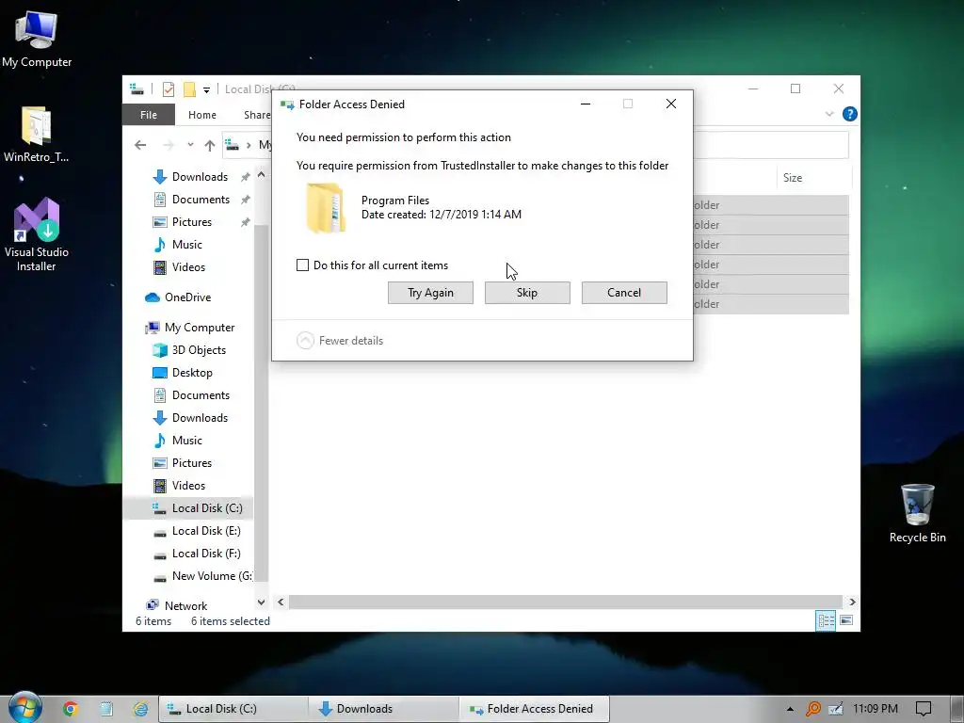Open the My Computer desktop icon
964x723 pixels.
(x=37, y=38)
